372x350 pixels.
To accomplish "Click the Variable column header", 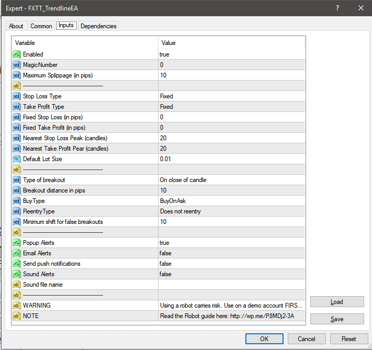I will tap(85, 43).
